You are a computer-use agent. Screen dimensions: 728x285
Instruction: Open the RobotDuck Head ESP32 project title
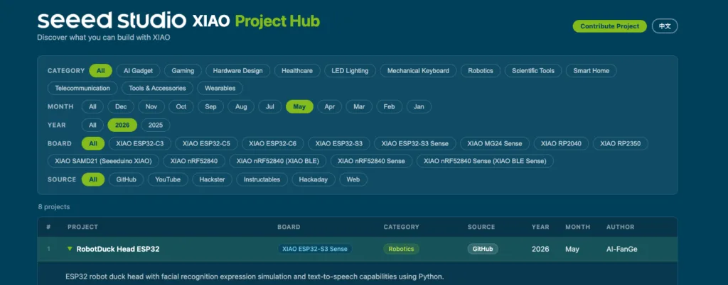[118, 249]
